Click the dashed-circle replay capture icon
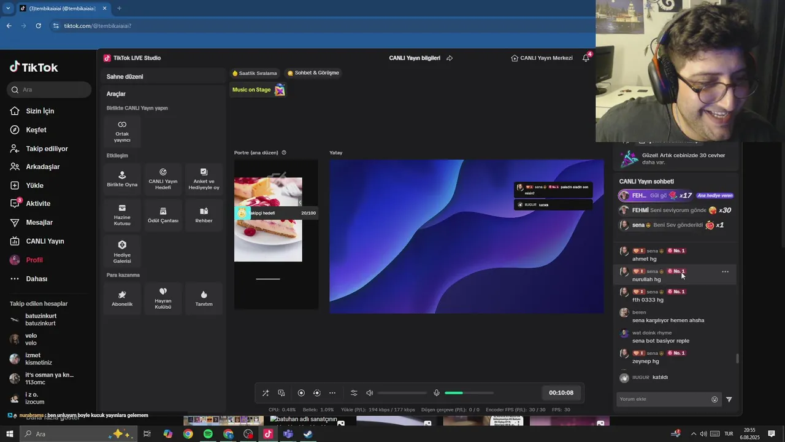Image resolution: width=785 pixels, height=442 pixels. click(316, 393)
